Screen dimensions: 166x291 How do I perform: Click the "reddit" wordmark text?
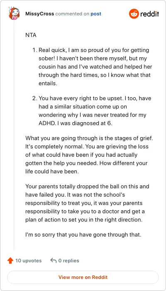coord(149,14)
